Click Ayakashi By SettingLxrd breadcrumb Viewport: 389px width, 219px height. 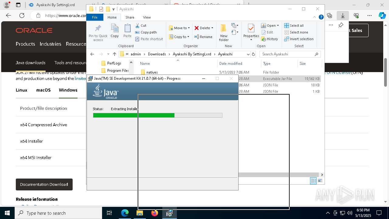point(192,54)
